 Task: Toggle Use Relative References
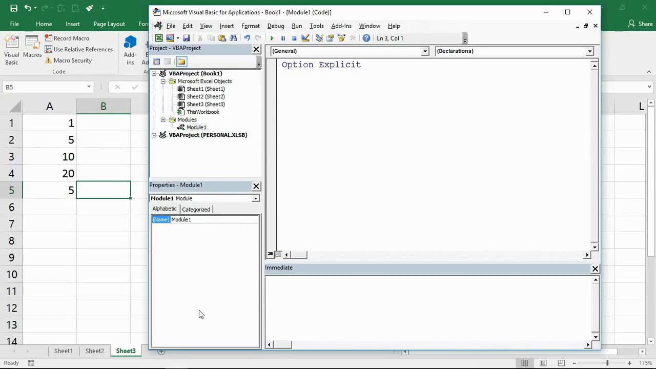[x=79, y=49]
